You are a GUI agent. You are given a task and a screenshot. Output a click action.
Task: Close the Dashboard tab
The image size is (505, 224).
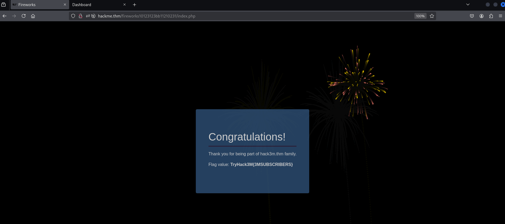(x=125, y=5)
